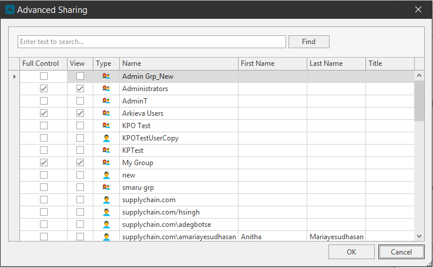Tick Full Control for smaru grp
Image resolution: width=433 pixels, height=268 pixels.
[x=43, y=187]
